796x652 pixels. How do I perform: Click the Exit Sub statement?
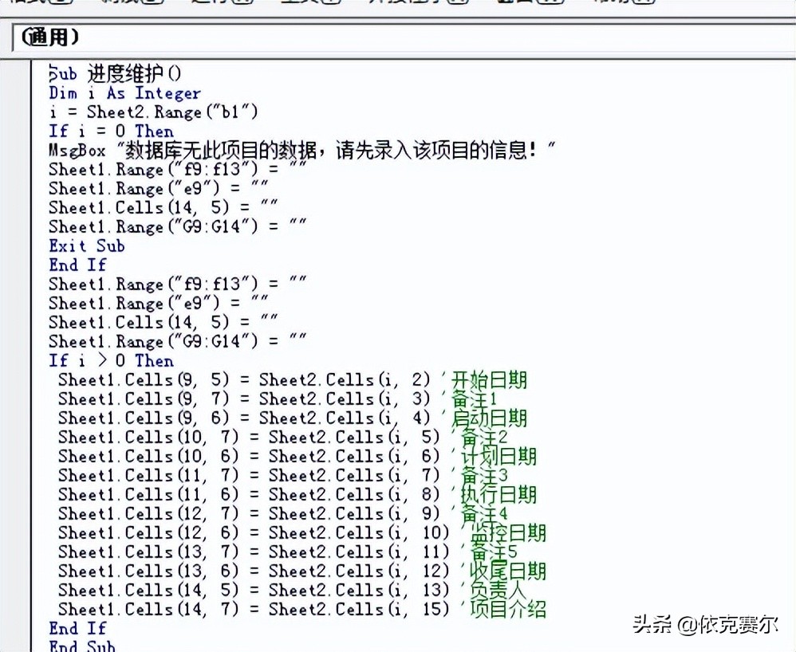(87, 246)
